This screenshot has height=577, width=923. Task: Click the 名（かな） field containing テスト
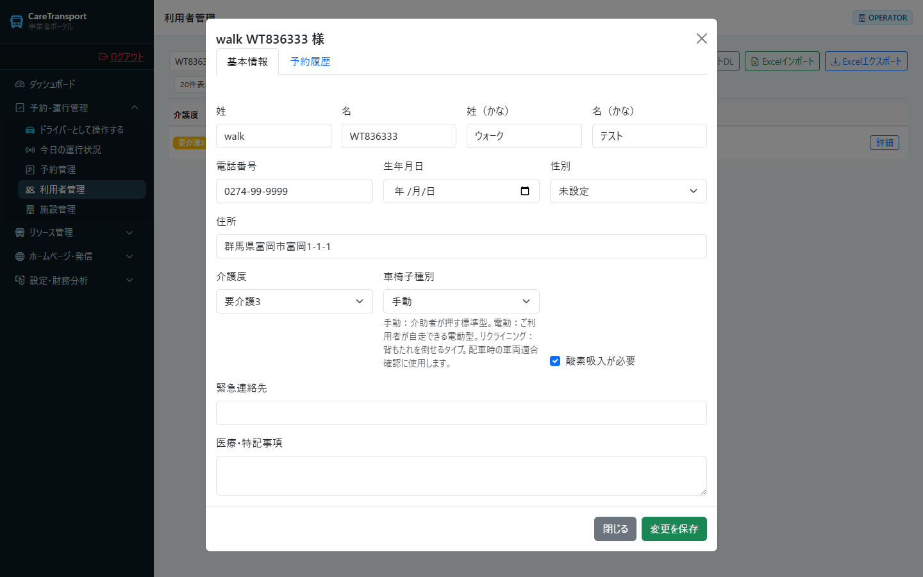point(649,136)
